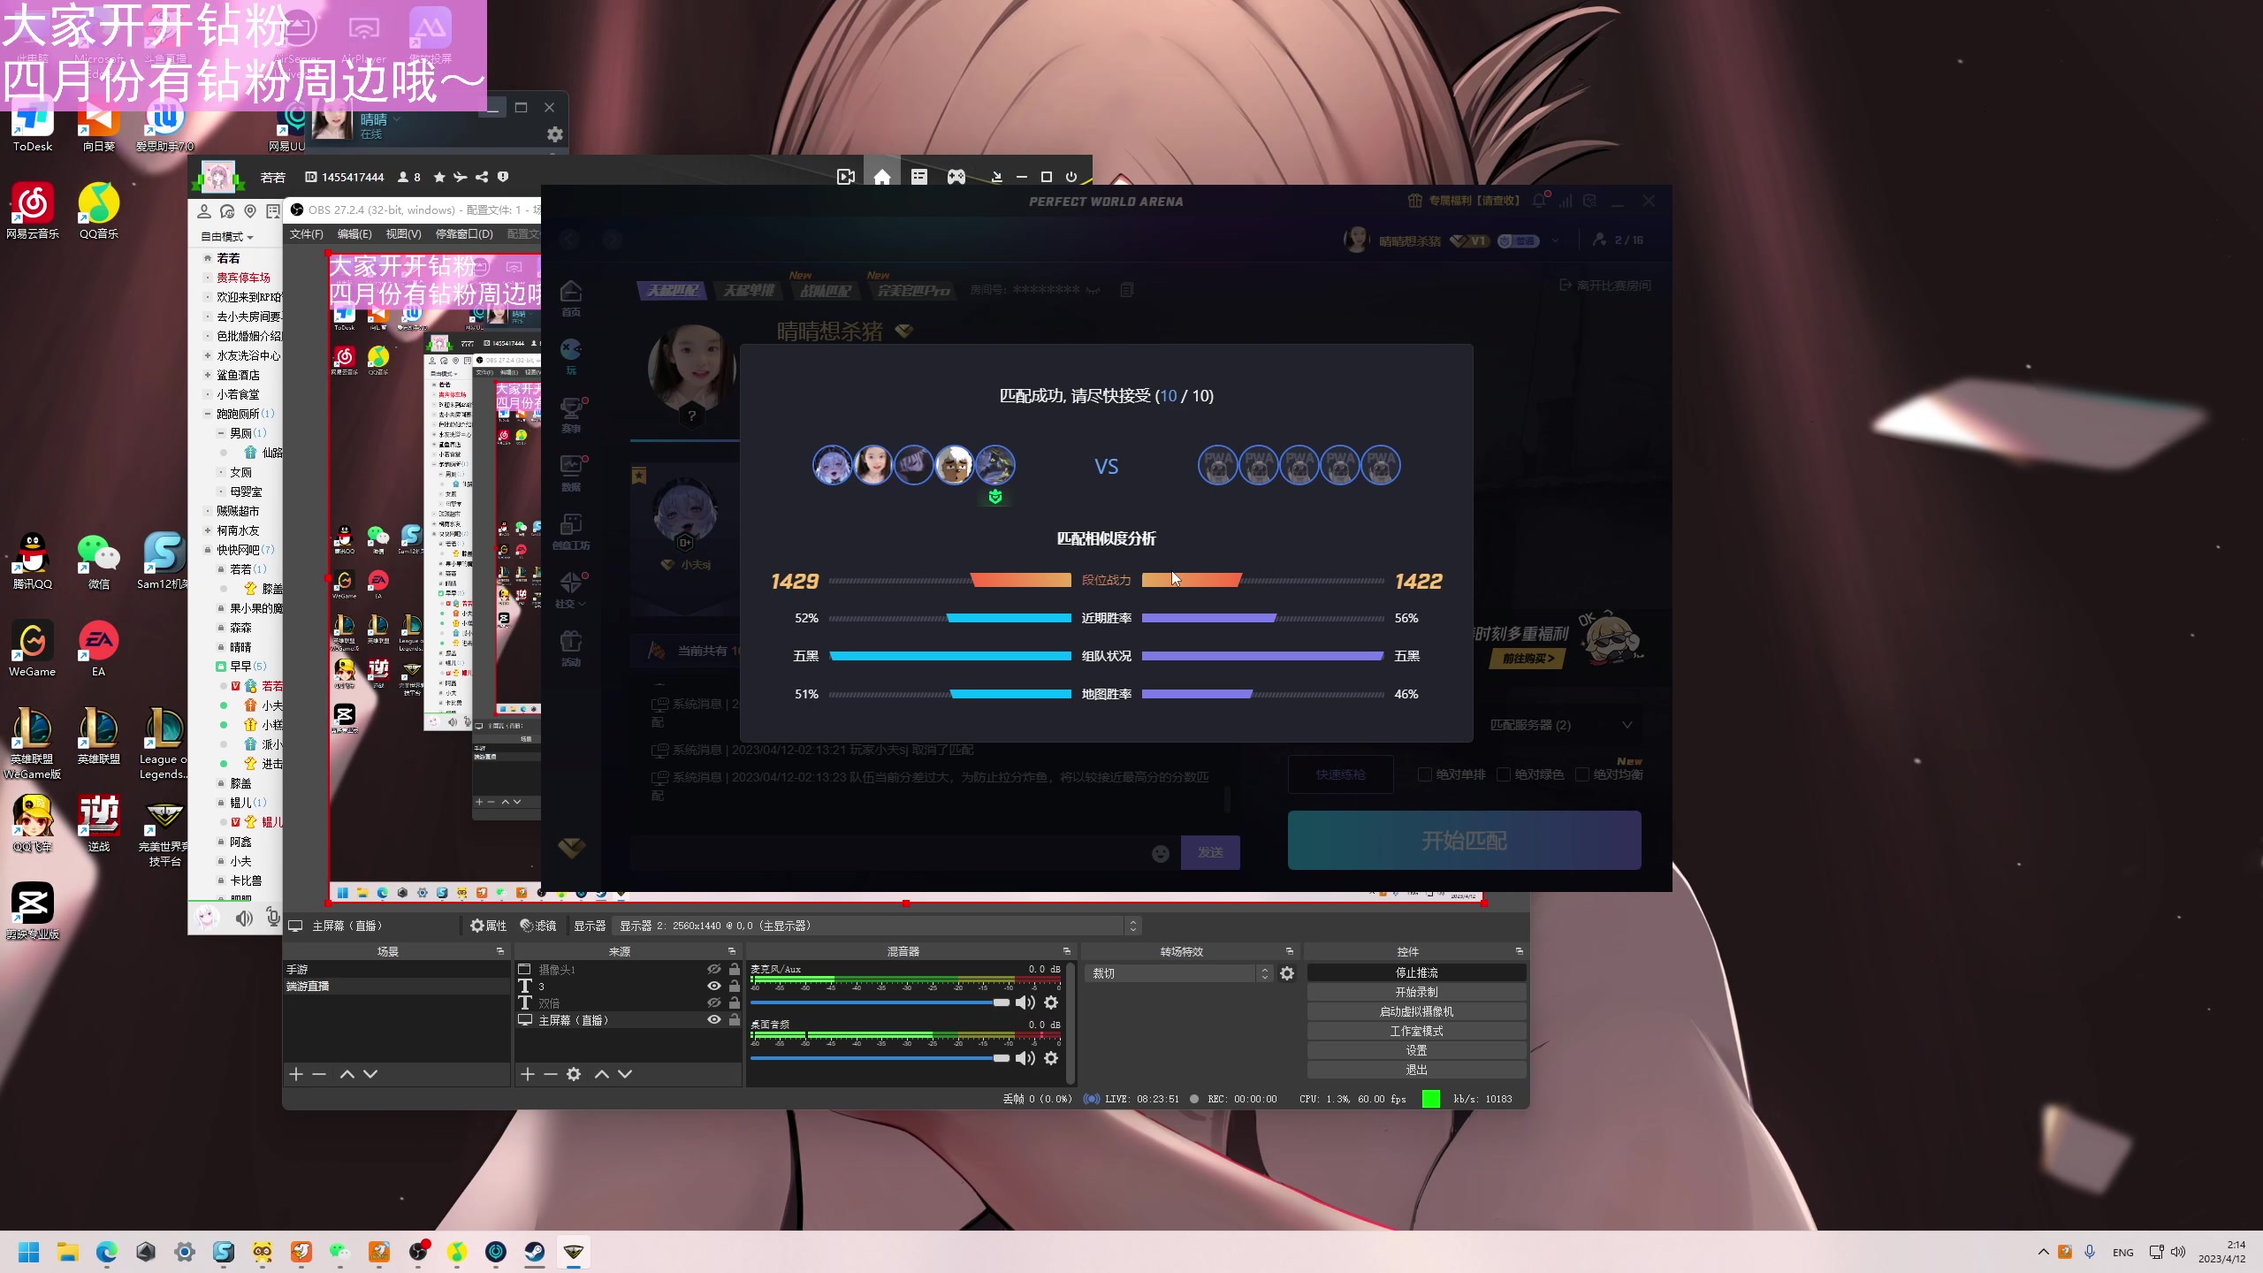Image resolution: width=2263 pixels, height=1273 pixels.
Task: Expand the 鲨鱼酒店 channel
Action: click(208, 375)
